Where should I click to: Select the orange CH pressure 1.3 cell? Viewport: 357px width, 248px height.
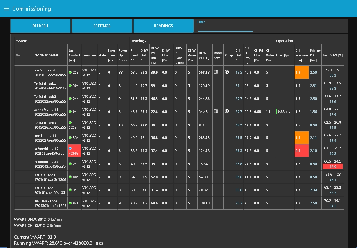coord(301,72)
